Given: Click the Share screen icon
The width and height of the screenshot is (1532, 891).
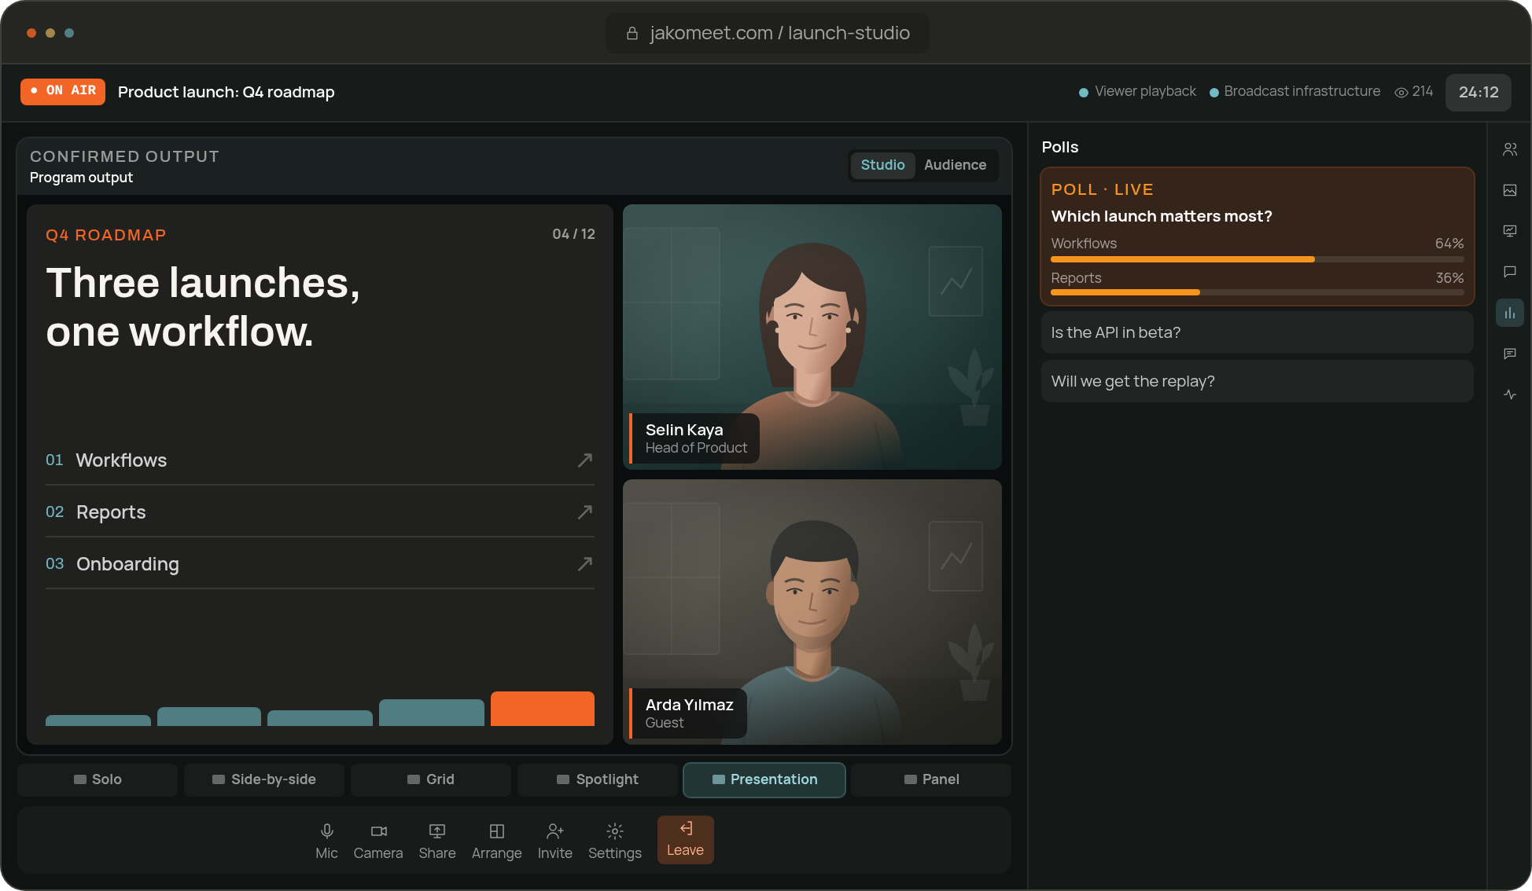Looking at the screenshot, I should tap(437, 831).
